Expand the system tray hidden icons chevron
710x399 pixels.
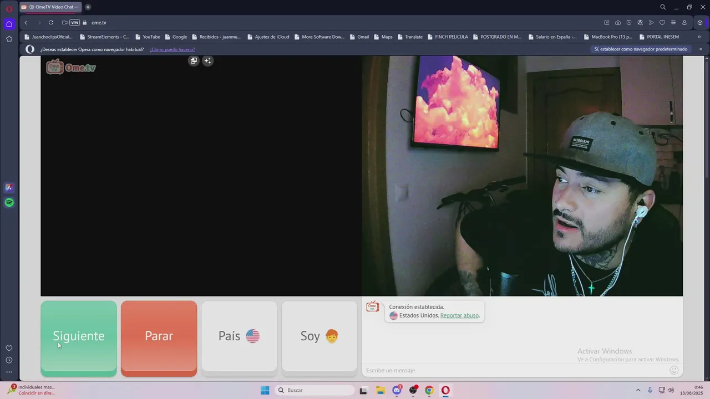pos(638,390)
